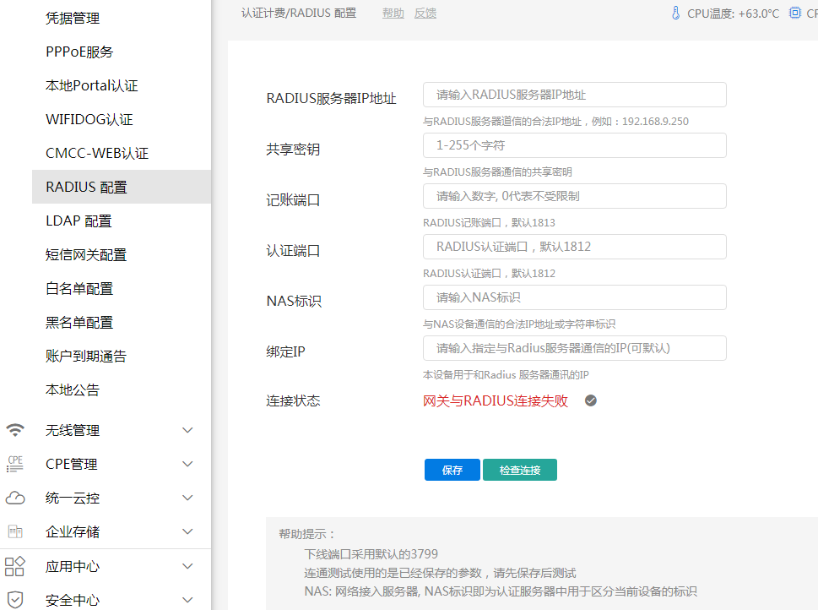Click the application center grid icon
Image resolution: width=818 pixels, height=610 pixels.
(15, 566)
